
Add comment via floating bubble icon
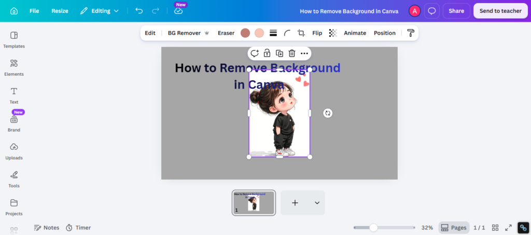254,53
